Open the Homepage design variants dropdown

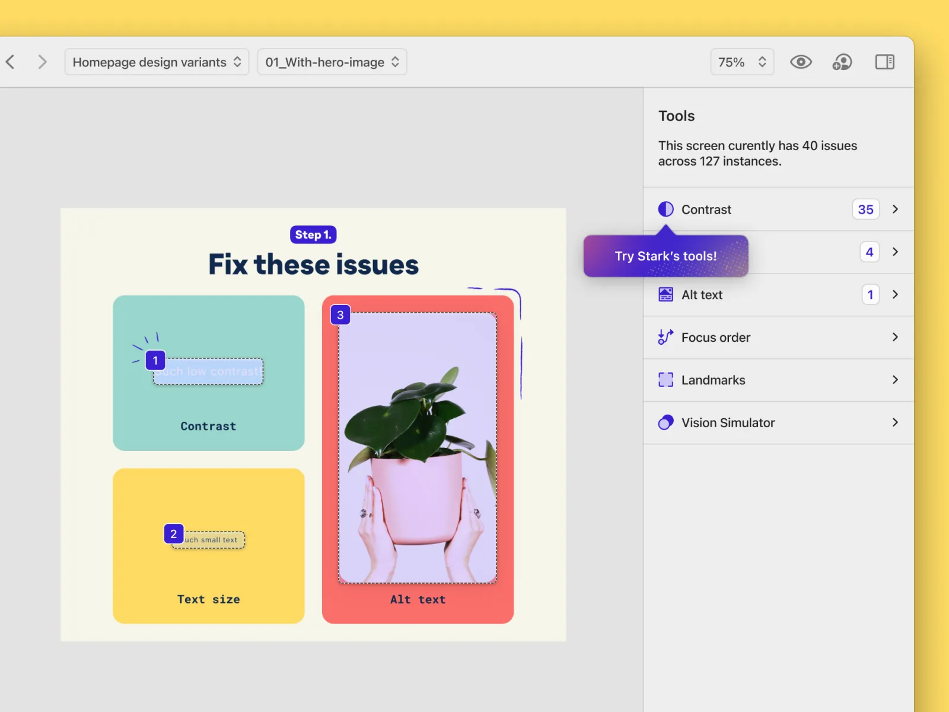[x=157, y=62]
